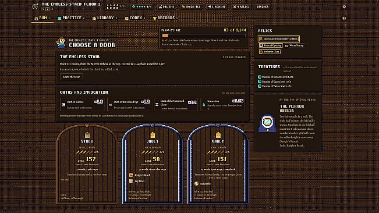Click the Chain counter chip in header
Screen dimensions: 379x213
click(191, 7)
